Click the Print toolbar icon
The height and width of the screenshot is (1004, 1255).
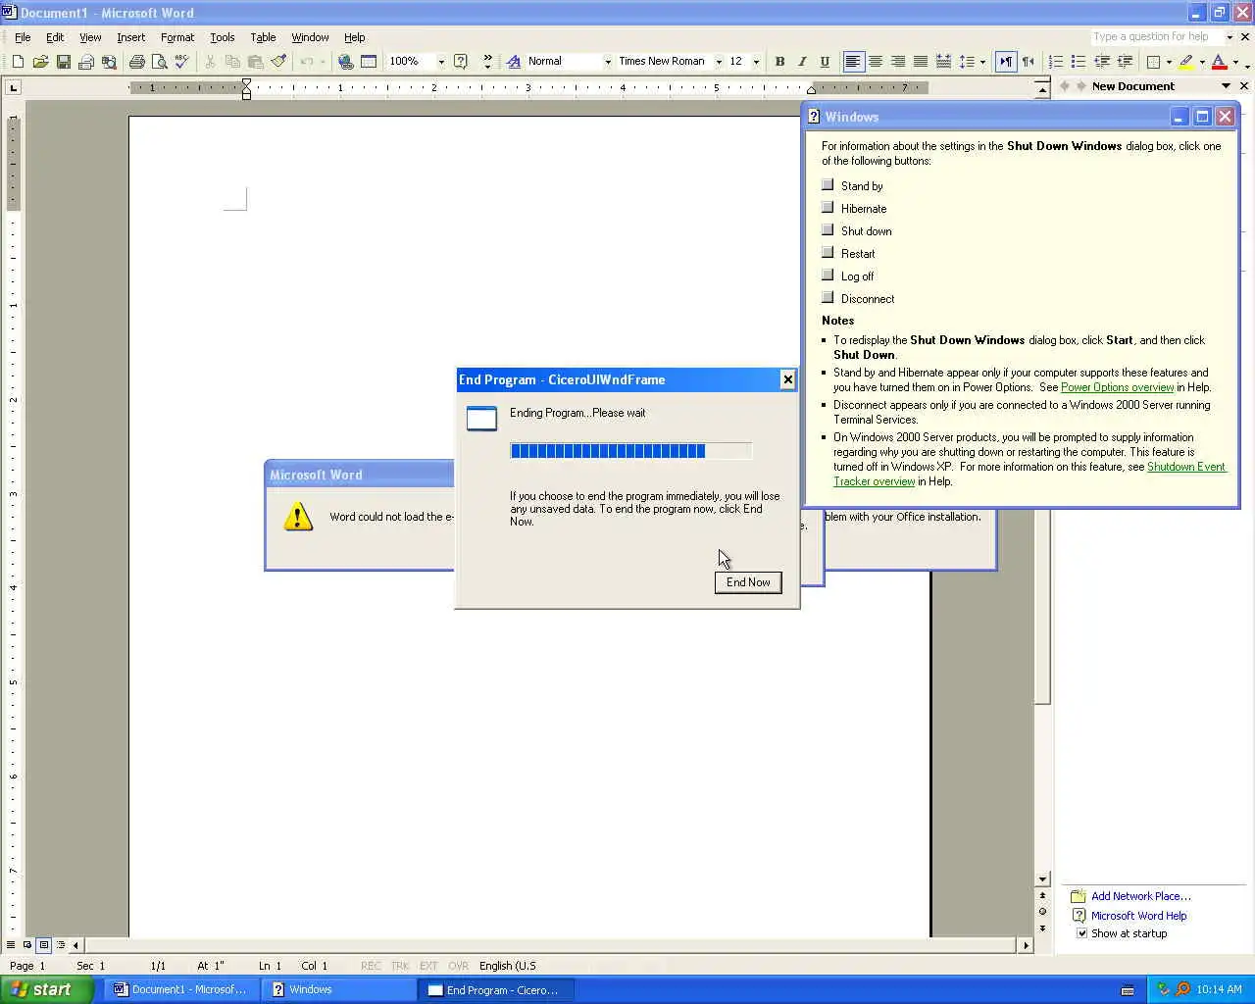pyautogui.click(x=137, y=61)
